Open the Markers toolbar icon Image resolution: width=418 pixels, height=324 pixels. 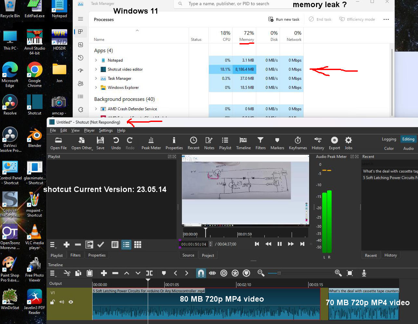(x=277, y=143)
